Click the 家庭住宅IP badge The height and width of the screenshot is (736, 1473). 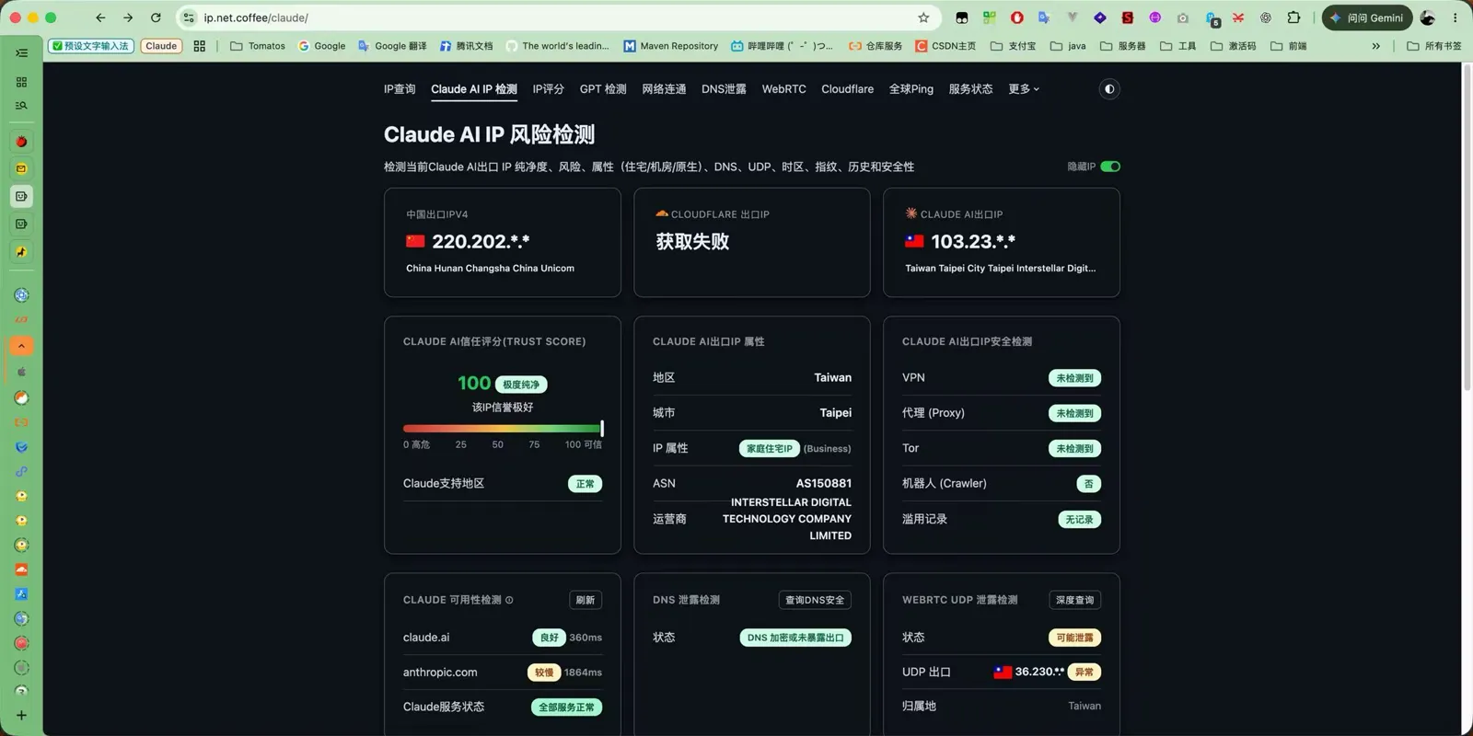tap(769, 449)
